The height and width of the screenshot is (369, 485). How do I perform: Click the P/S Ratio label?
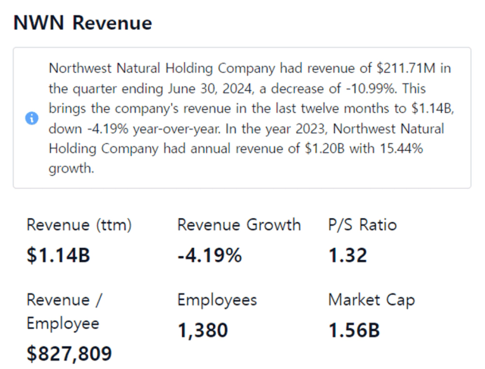click(x=362, y=225)
